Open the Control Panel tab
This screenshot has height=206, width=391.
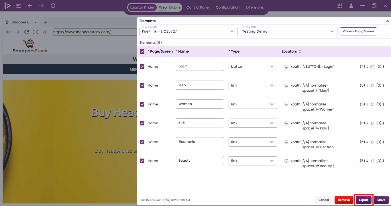pyautogui.click(x=198, y=7)
